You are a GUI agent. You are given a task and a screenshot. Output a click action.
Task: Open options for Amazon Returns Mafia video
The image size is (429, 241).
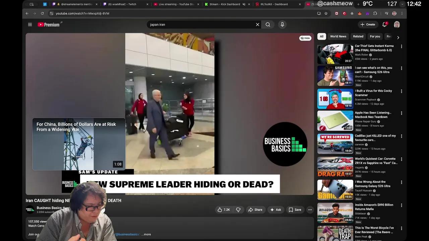[402, 205]
